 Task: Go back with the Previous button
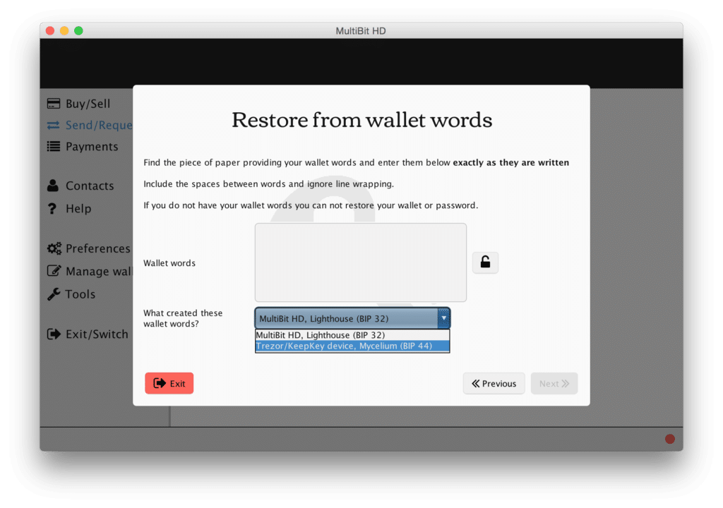[x=494, y=383]
